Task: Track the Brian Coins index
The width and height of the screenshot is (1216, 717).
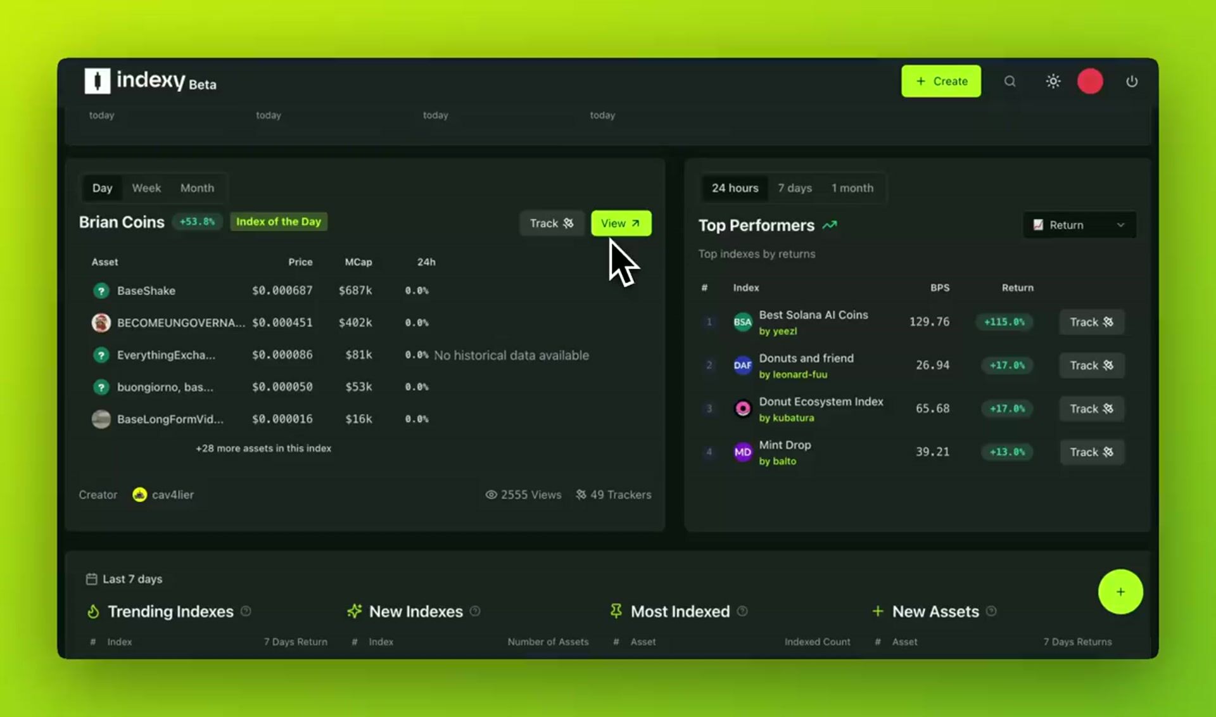Action: pos(551,224)
